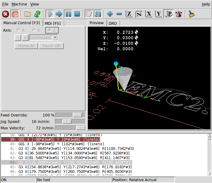Run the program with play icon
Viewport: 212px width, 183px height.
(50, 14)
